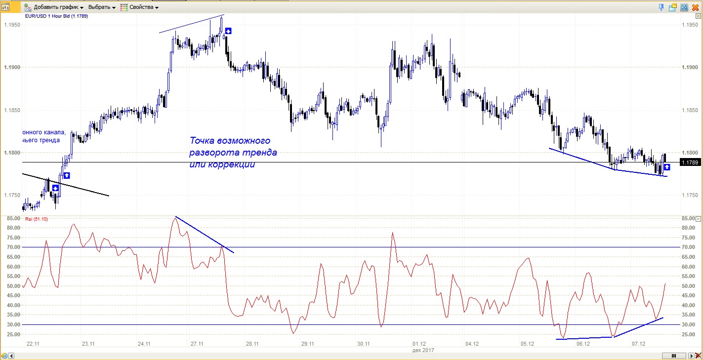Screen dimensions: 703x360
Task: Click the globe icon at bottom-left corner
Action: tap(3, 356)
